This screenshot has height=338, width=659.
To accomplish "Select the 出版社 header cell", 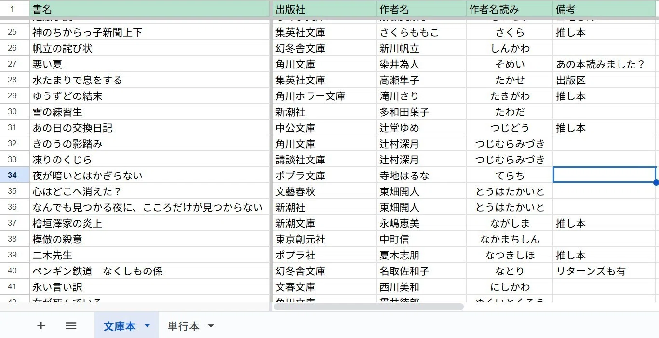I will 324,9.
